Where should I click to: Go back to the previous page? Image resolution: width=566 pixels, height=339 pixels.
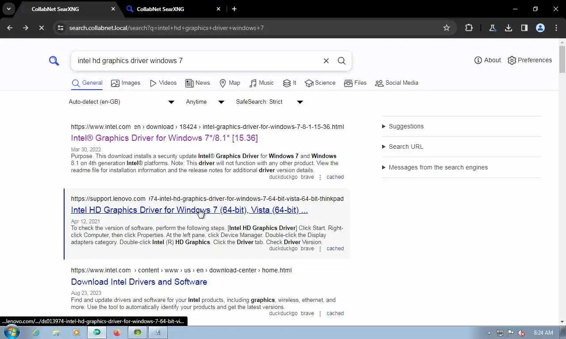(x=10, y=28)
